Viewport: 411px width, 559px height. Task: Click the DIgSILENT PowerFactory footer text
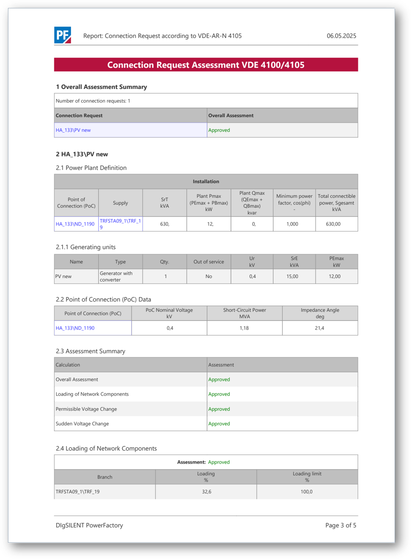click(89, 525)
